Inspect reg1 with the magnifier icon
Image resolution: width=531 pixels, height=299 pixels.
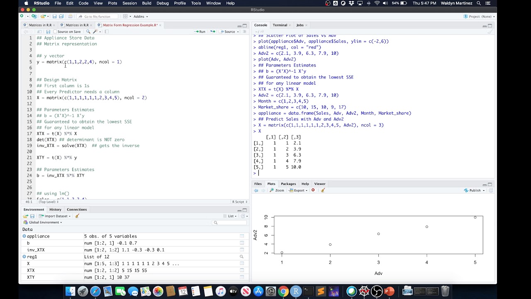pyautogui.click(x=242, y=257)
